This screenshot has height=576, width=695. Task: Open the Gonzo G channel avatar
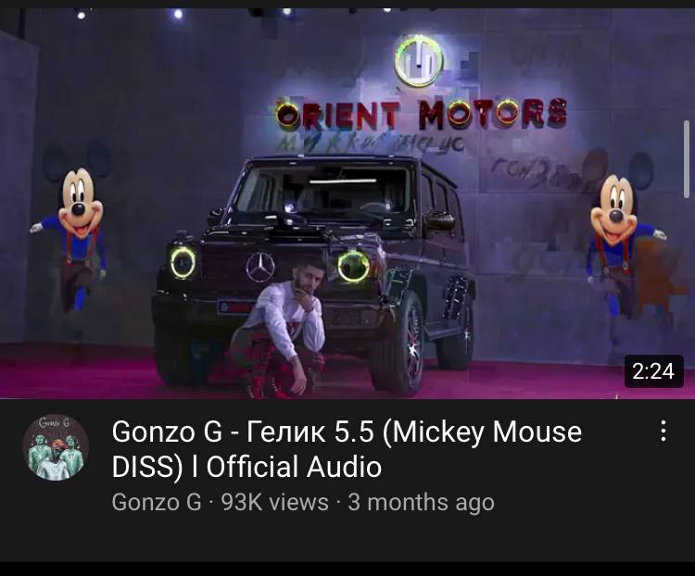(x=56, y=447)
